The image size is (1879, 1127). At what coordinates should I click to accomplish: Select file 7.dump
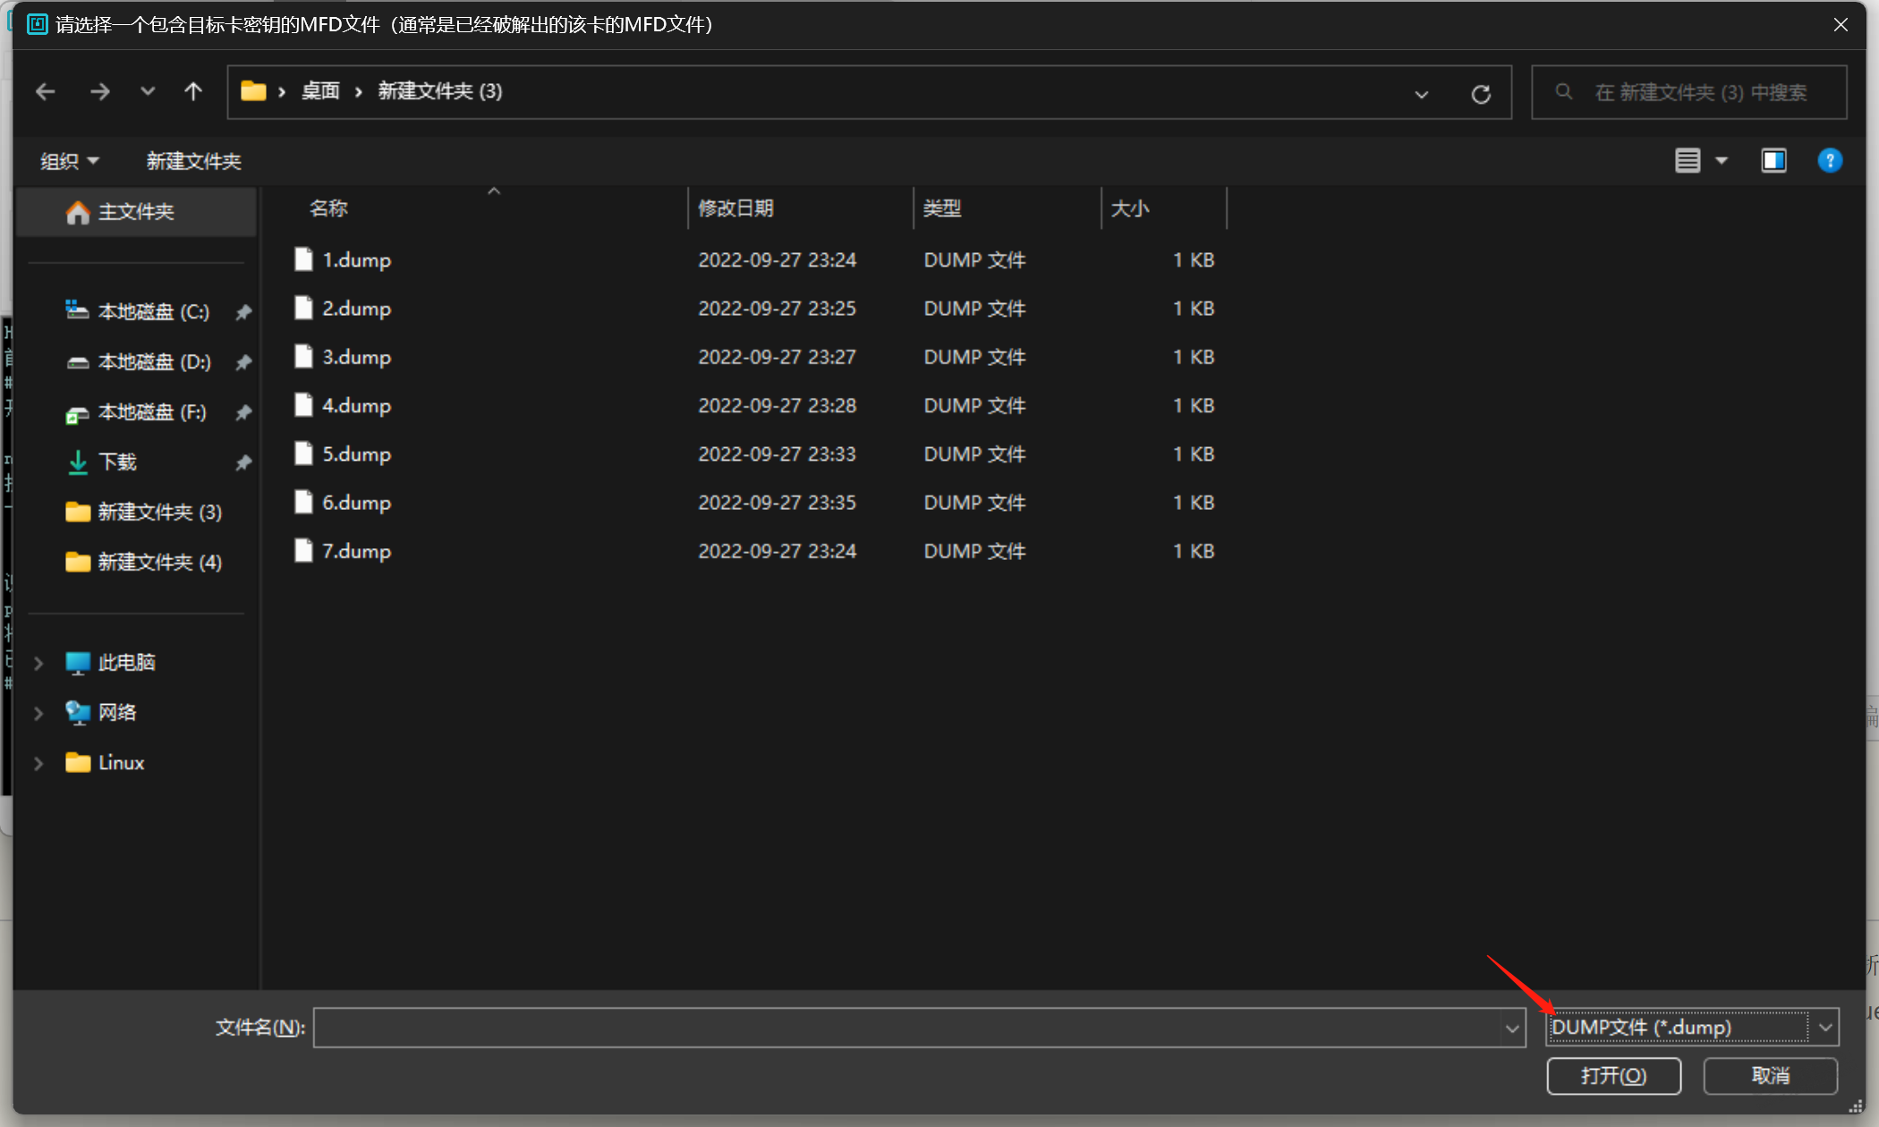coord(356,551)
